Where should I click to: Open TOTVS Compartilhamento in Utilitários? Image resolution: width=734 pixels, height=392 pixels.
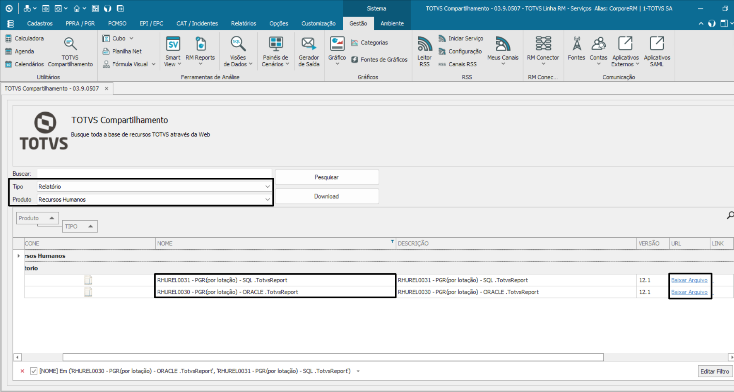click(70, 52)
